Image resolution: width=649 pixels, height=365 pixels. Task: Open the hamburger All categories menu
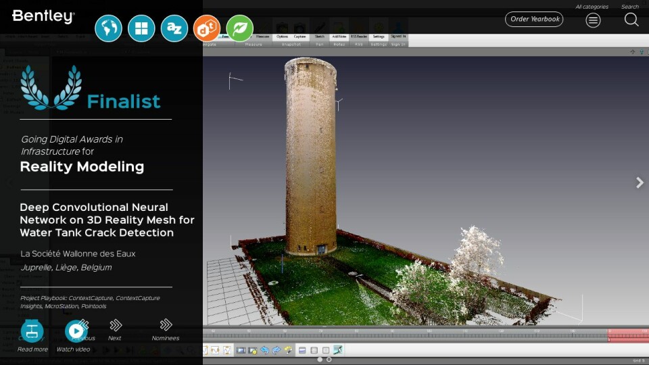point(593,20)
